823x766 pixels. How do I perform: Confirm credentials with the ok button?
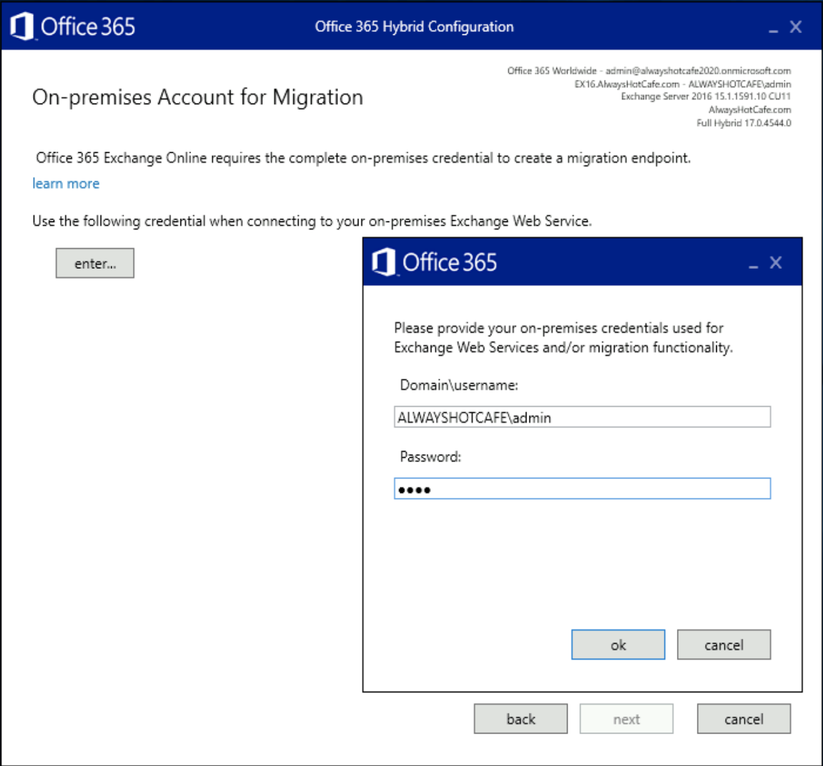pos(618,644)
